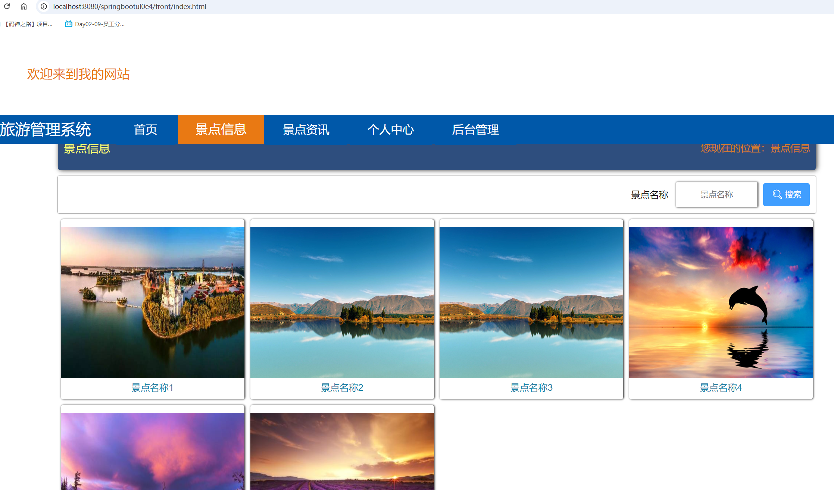Open the purple pink sky scenic thumbnail
Image resolution: width=834 pixels, height=490 pixels.
153,451
